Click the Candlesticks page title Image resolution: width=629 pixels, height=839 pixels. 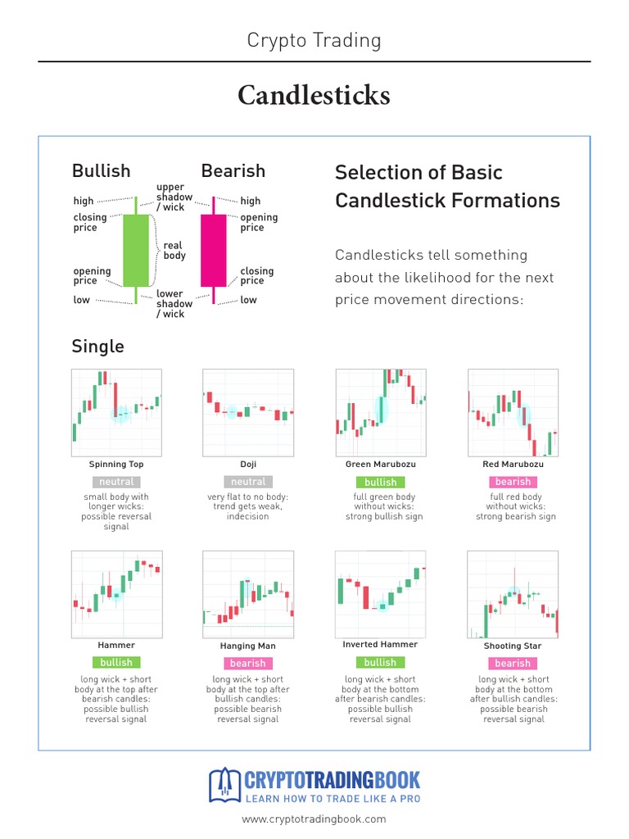tap(314, 96)
